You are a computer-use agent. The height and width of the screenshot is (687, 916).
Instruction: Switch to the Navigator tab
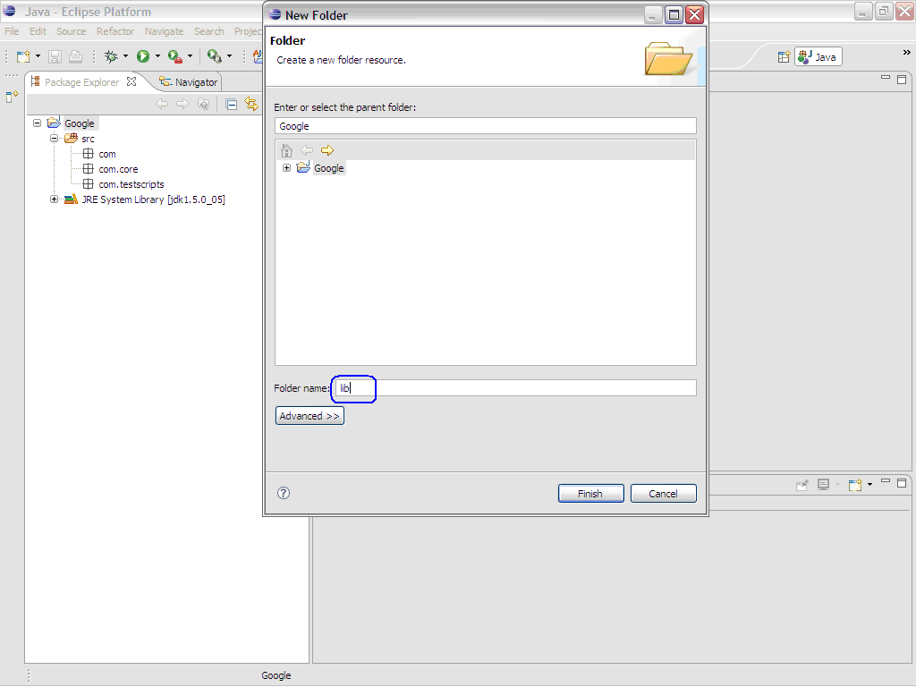(x=189, y=82)
